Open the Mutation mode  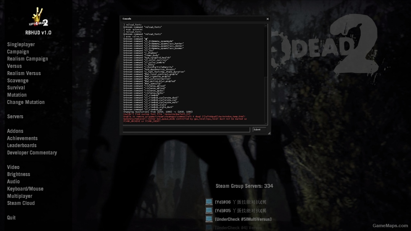coord(17,95)
